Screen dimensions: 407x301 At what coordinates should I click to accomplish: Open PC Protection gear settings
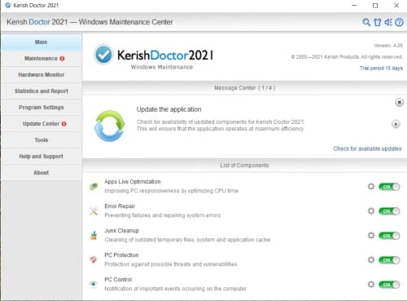[x=371, y=260]
